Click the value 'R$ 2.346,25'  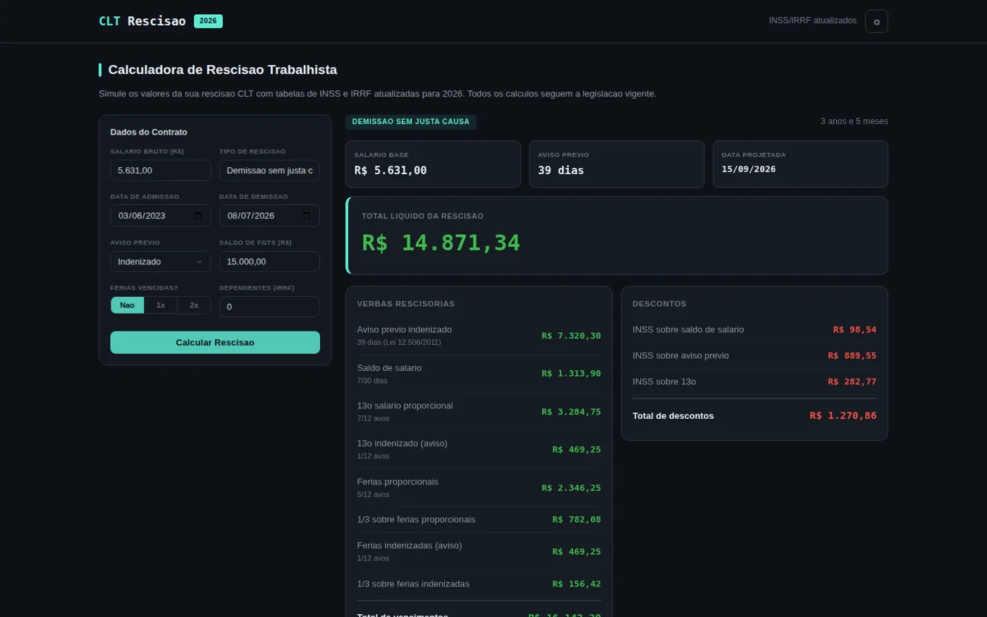coord(571,488)
